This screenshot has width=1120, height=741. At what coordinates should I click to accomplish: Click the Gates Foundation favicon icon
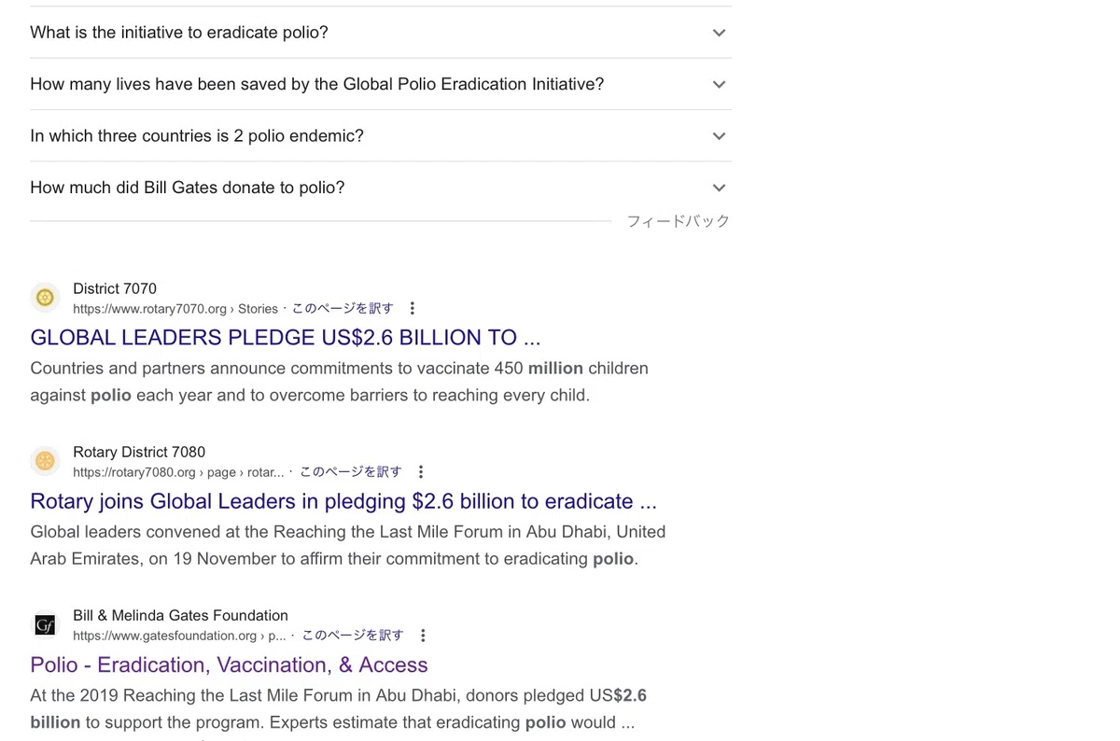(45, 624)
